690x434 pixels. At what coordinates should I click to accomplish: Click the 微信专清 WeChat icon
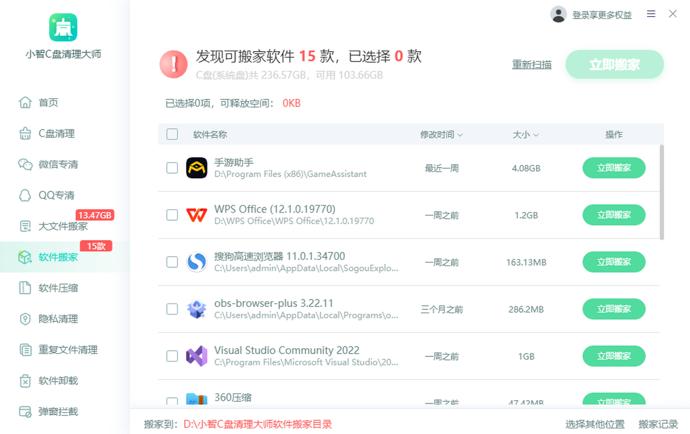click(x=25, y=164)
